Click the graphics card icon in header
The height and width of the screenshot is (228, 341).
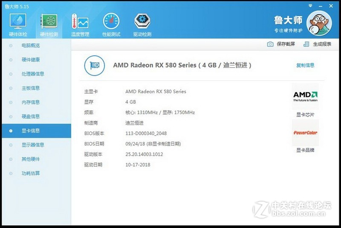click(94, 66)
